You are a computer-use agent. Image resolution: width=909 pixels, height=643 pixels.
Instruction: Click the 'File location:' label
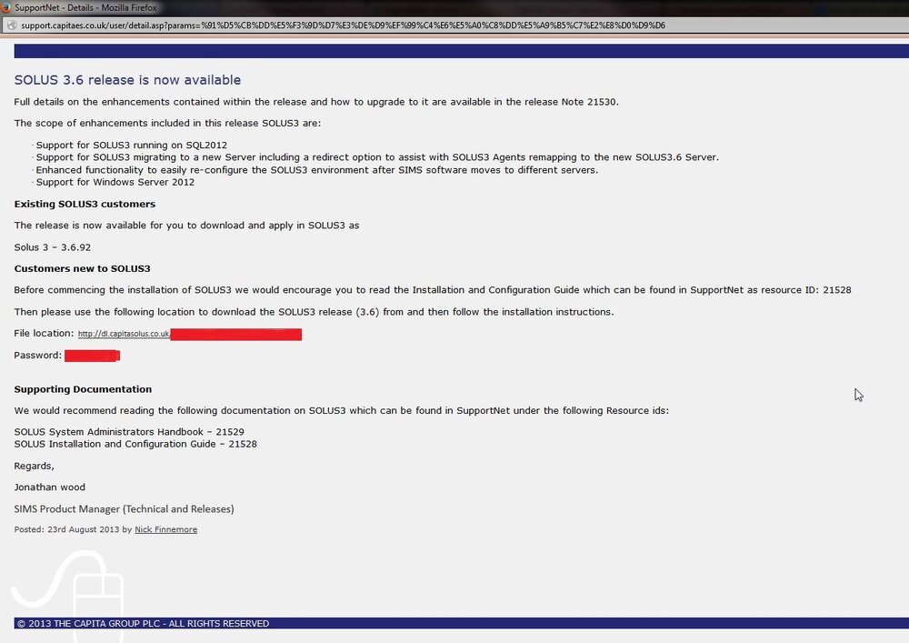point(44,334)
